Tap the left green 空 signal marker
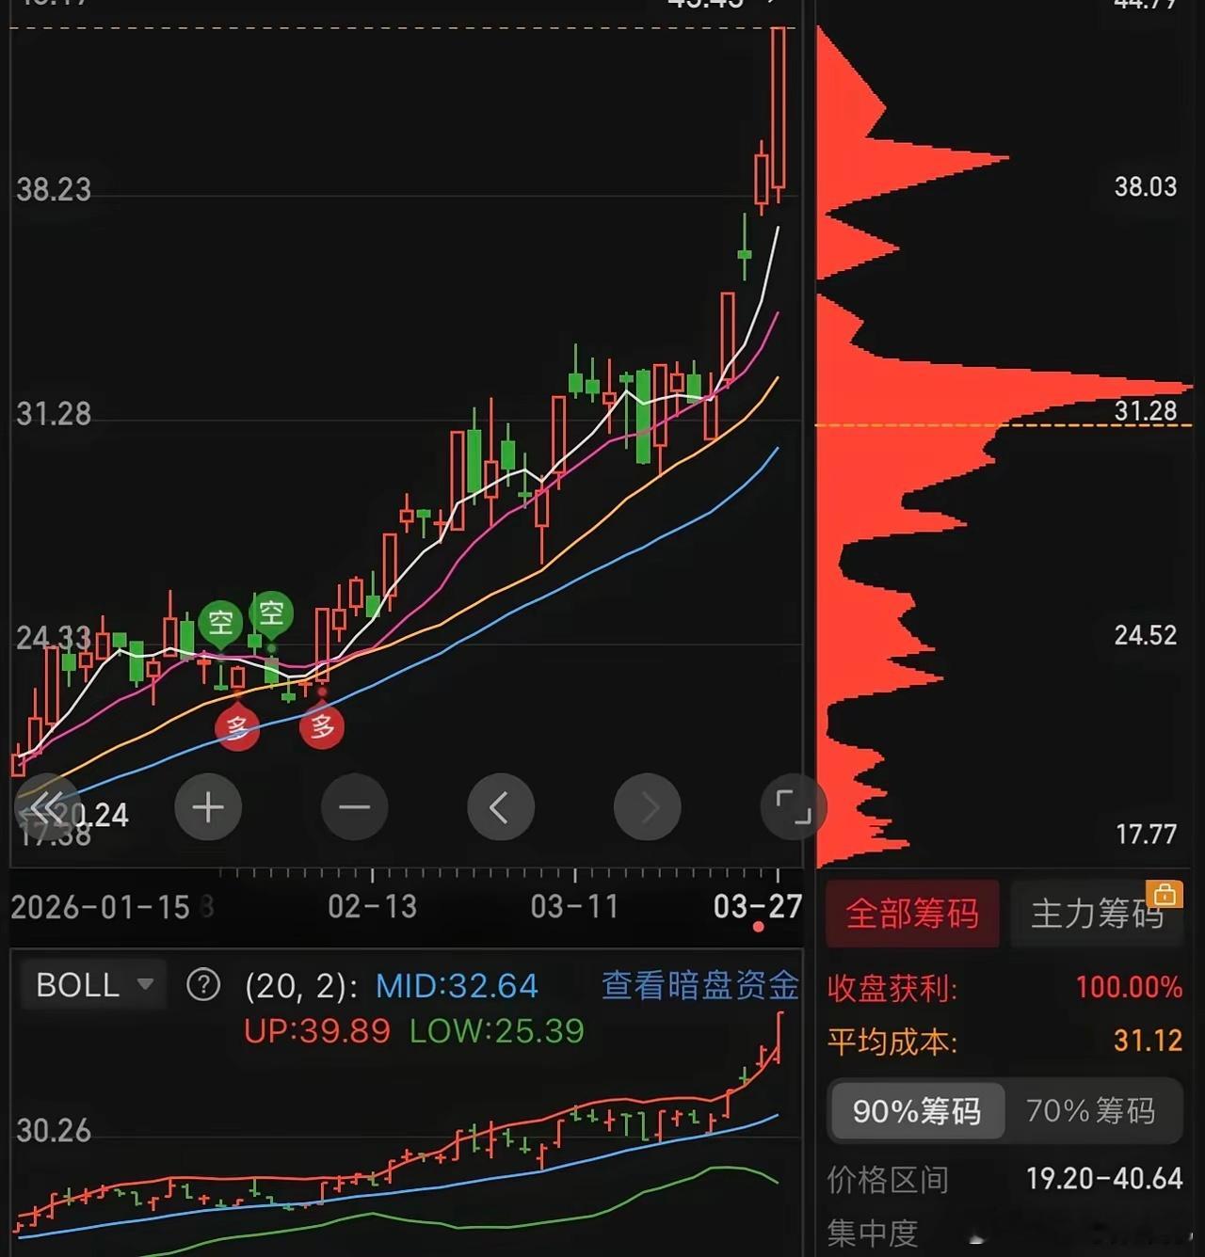This screenshot has width=1205, height=1257. pyautogui.click(x=220, y=623)
